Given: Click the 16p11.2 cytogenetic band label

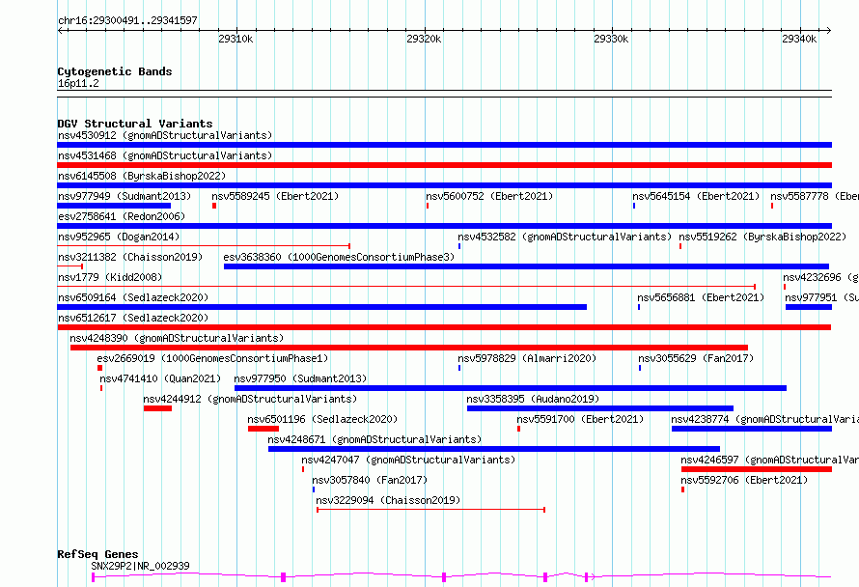Looking at the screenshot, I should (x=78, y=83).
